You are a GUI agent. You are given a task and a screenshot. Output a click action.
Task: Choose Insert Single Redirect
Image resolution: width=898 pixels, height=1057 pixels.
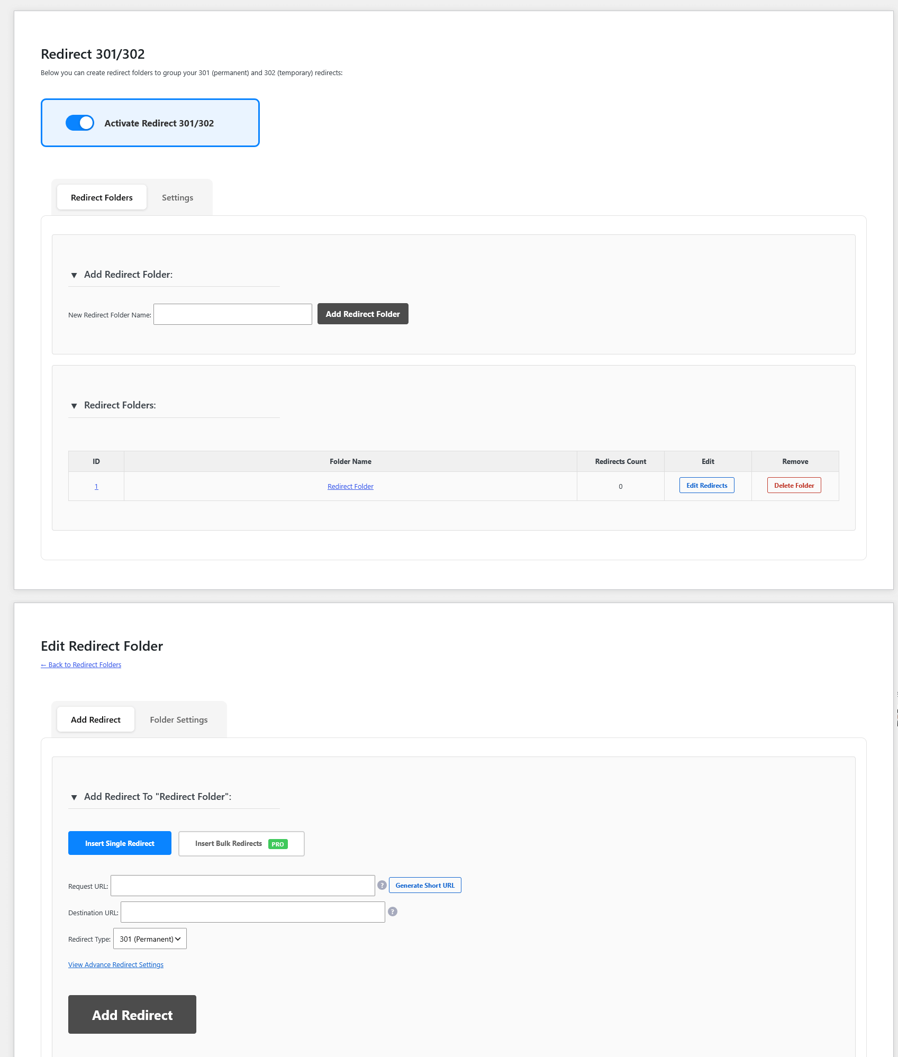point(120,843)
